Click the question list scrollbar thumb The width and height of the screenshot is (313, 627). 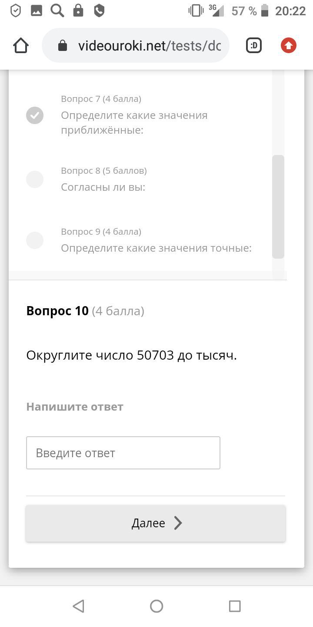[278, 206]
